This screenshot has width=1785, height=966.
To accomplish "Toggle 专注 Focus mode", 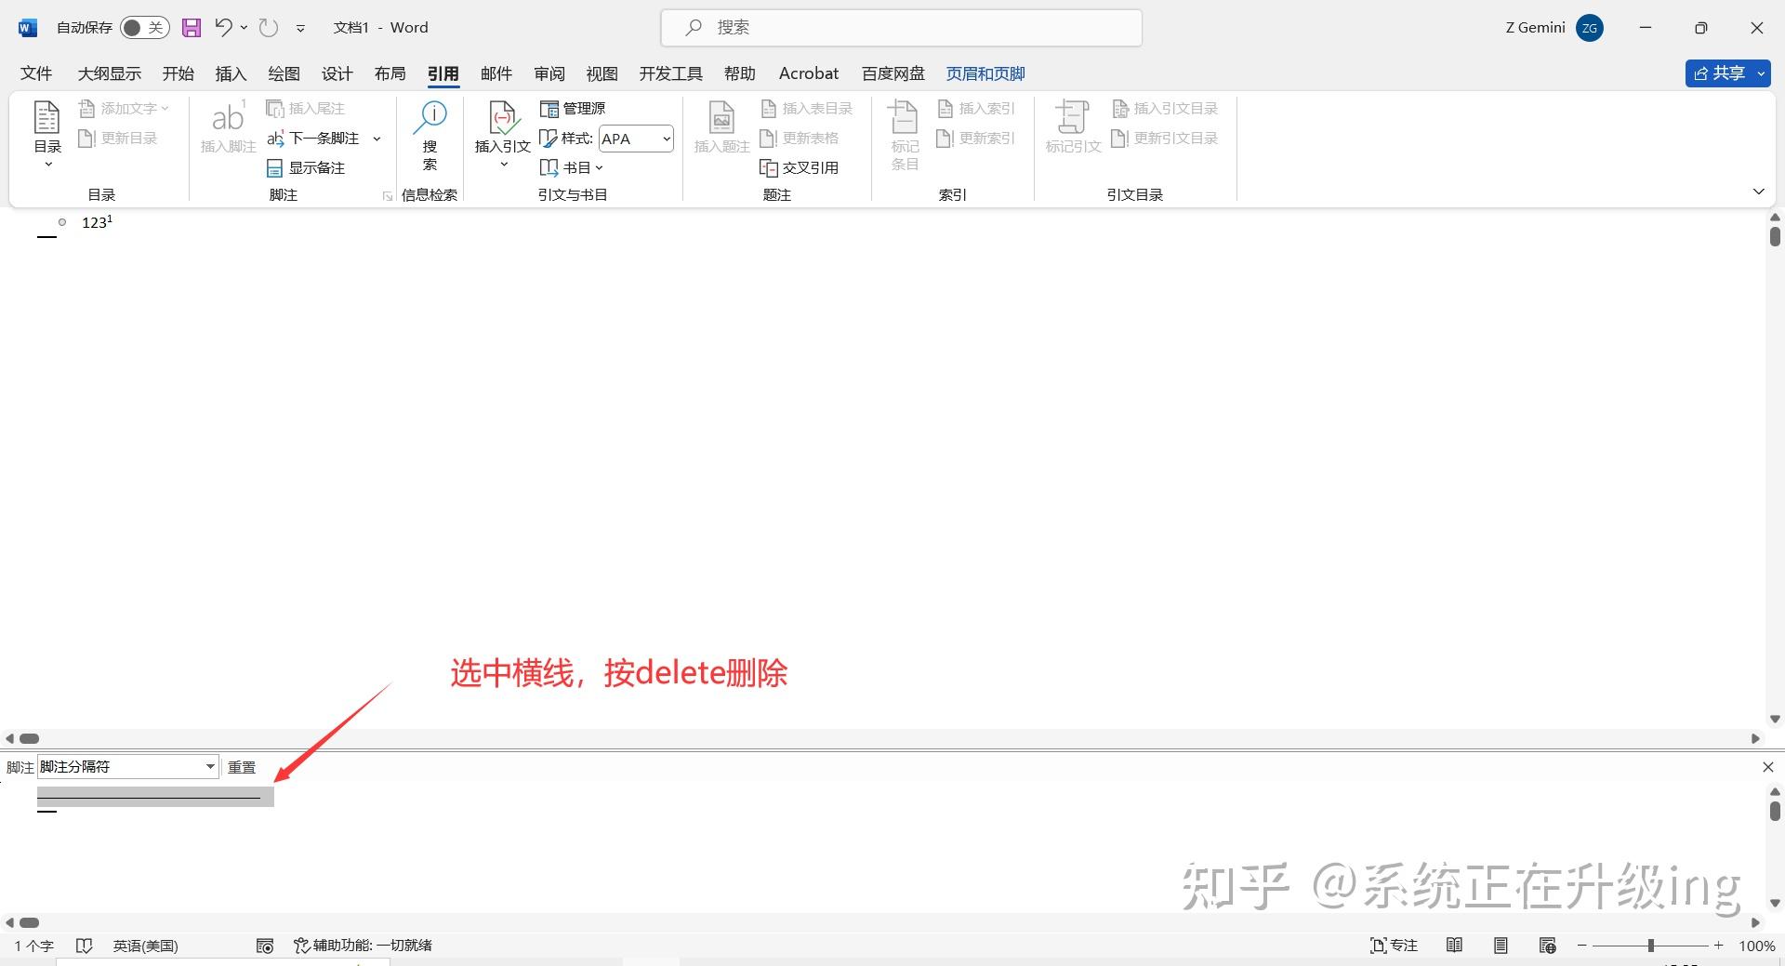I will tap(1394, 945).
